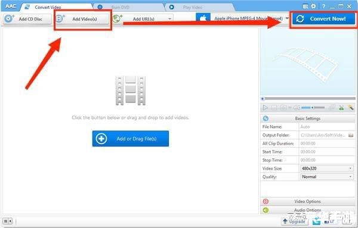The image size is (358, 228).
Task: Browse the output folder with the folder icon
Action: click(x=351, y=135)
